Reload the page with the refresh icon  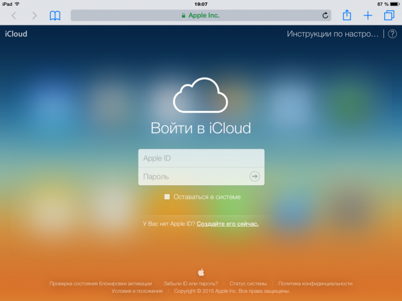coord(325,15)
